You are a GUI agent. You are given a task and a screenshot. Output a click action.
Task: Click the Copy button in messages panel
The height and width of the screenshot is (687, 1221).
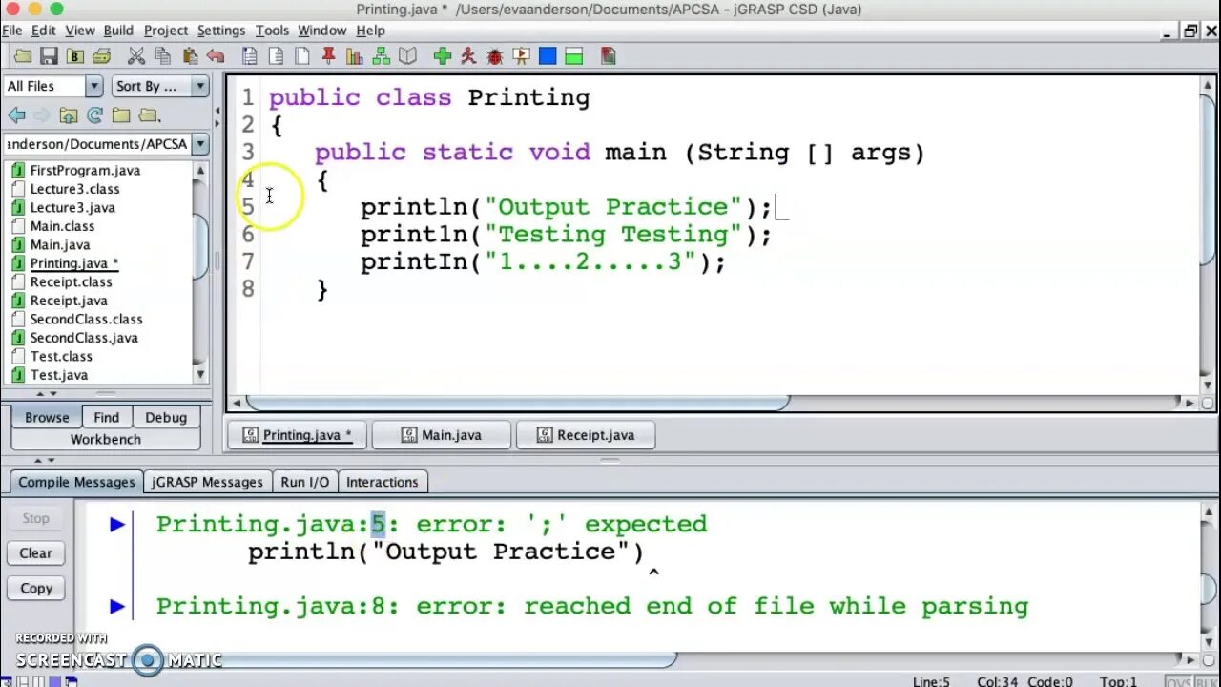coord(36,589)
